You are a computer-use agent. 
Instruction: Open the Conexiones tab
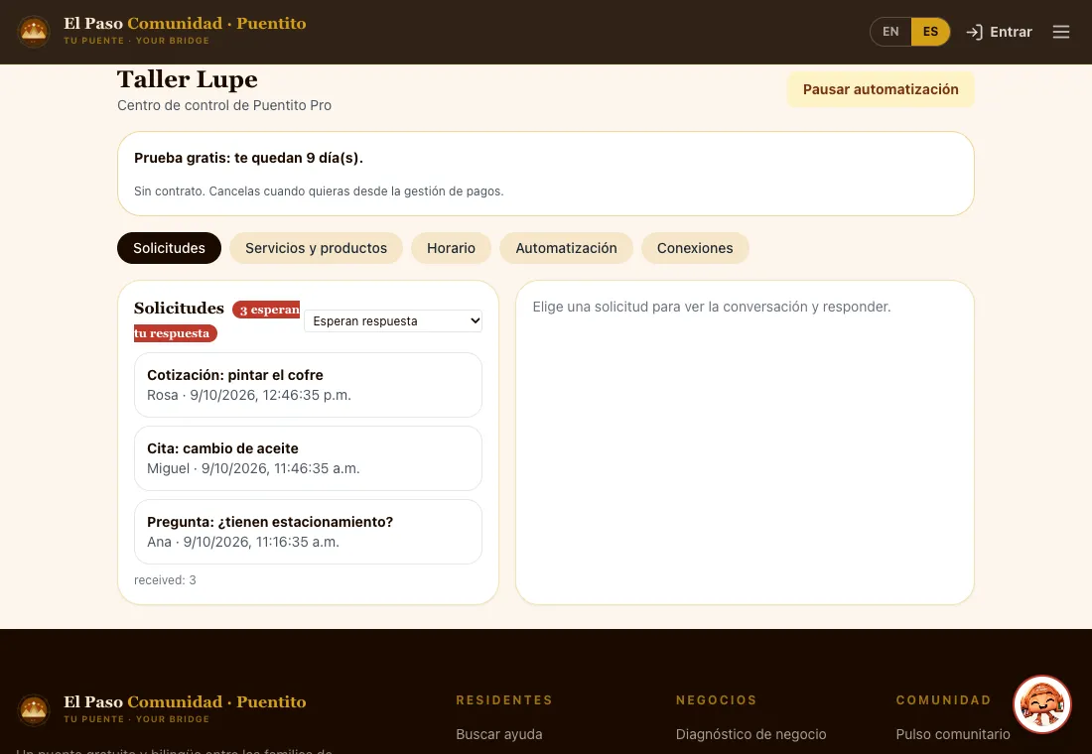(695, 248)
